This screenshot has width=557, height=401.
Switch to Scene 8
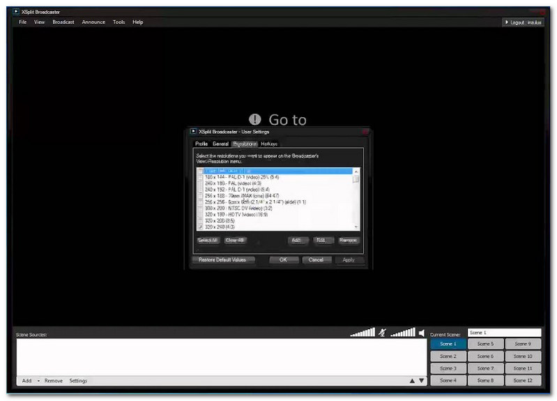point(486,380)
